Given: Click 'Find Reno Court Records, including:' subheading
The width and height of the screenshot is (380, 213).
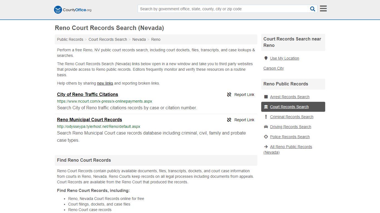Looking at the screenshot, I should (x=93, y=191).
